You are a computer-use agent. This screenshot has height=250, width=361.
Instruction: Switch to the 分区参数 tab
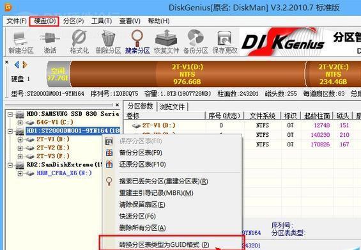pos(140,106)
